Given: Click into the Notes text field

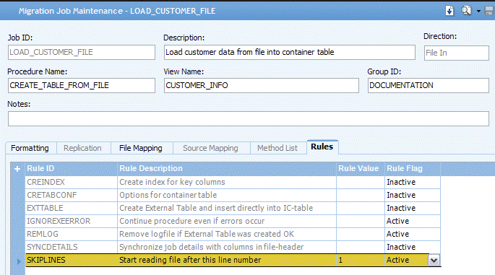Looking at the screenshot, I should pos(249,118).
